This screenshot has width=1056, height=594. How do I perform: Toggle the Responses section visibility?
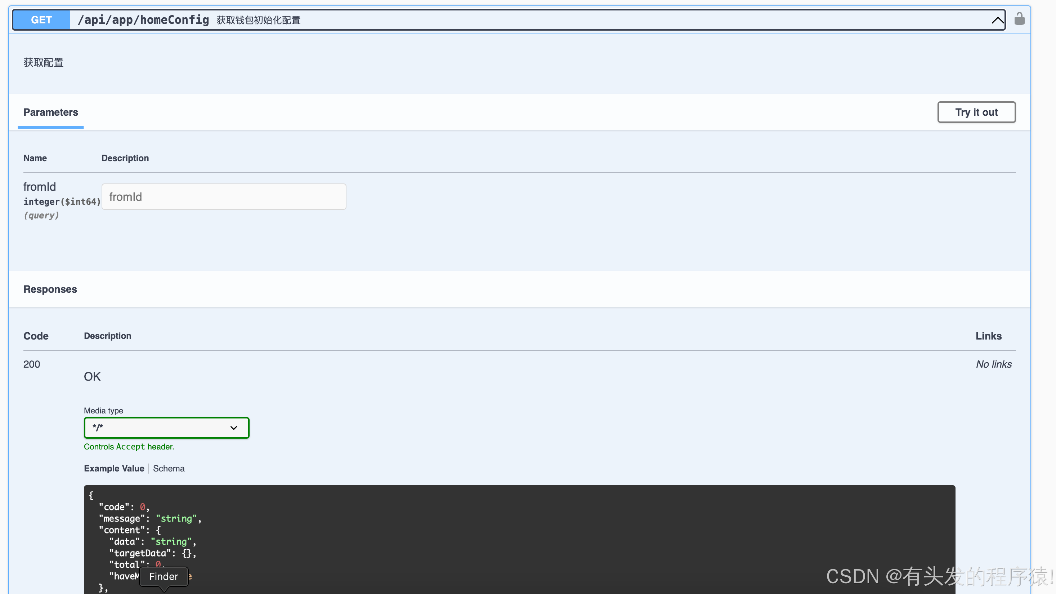pos(50,289)
